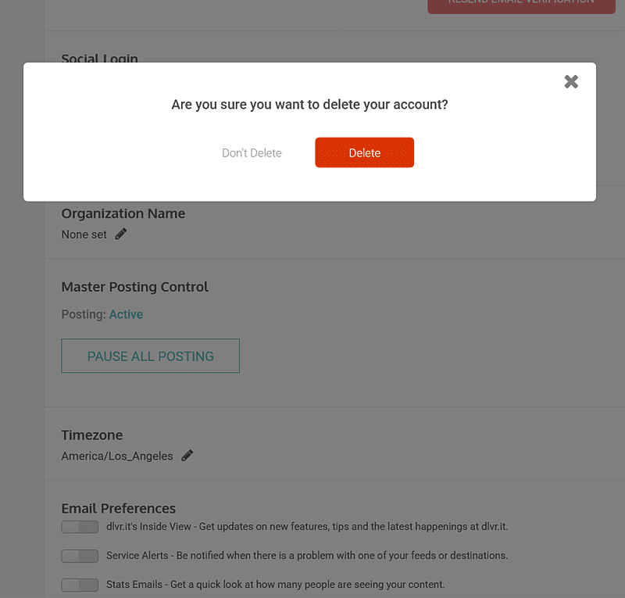Click the Email Preferences section heading
Viewport: 625px width, 598px height.
[x=119, y=509]
